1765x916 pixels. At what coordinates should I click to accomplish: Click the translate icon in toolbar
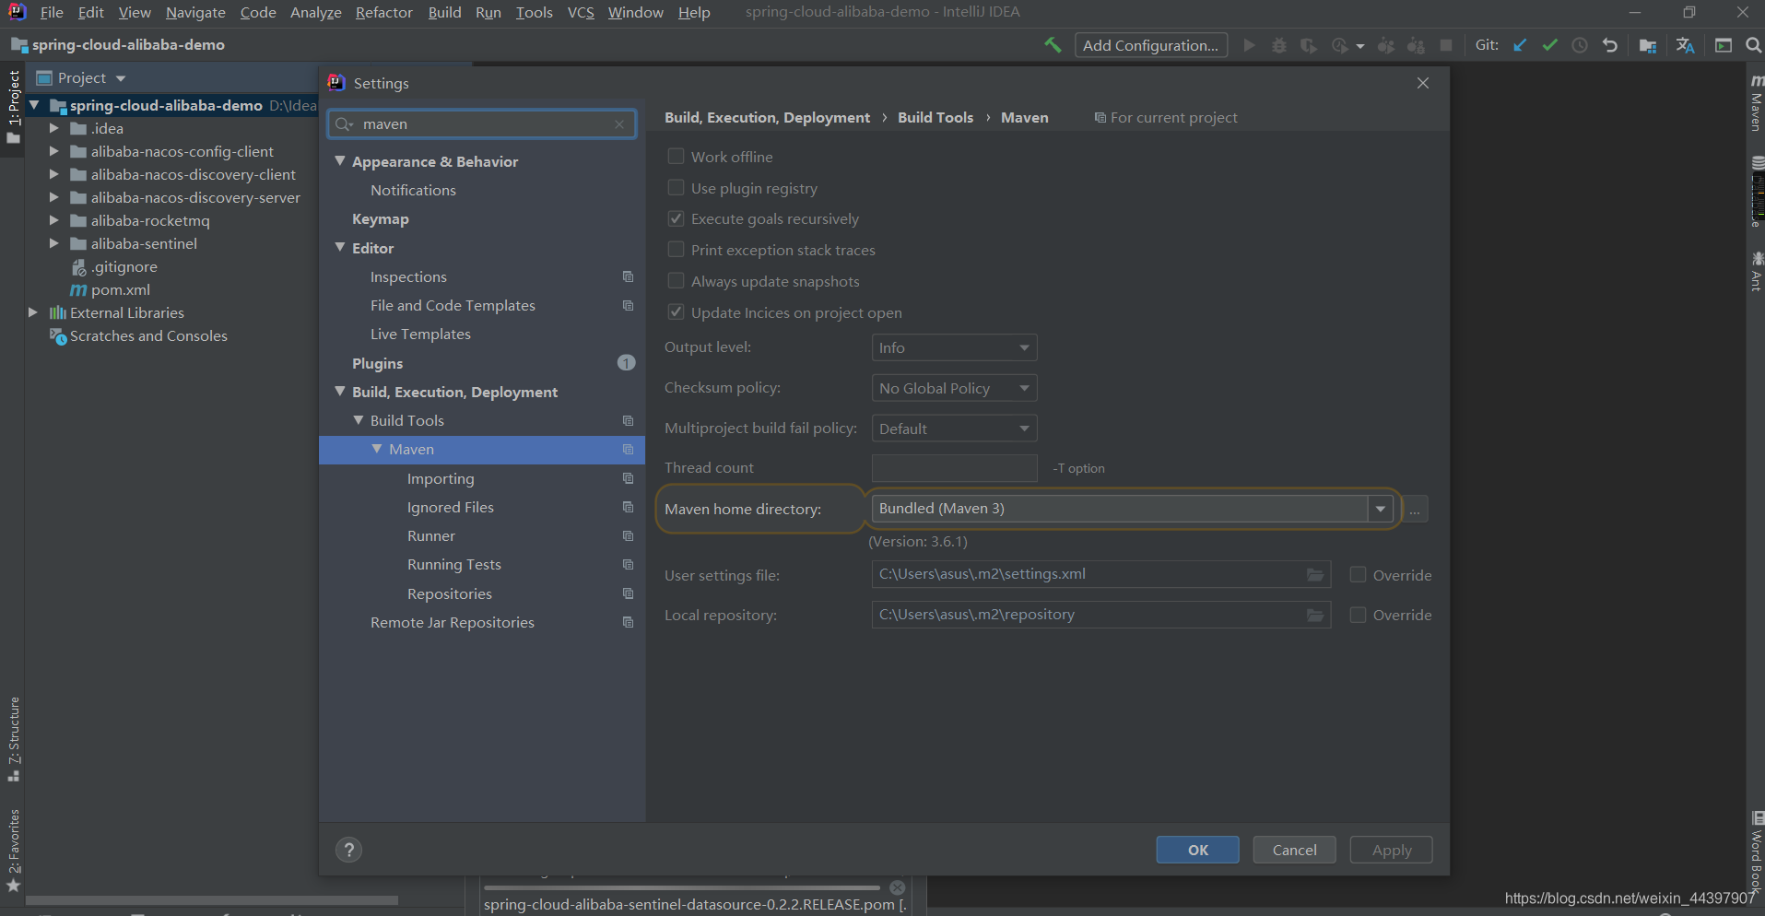[x=1685, y=45]
